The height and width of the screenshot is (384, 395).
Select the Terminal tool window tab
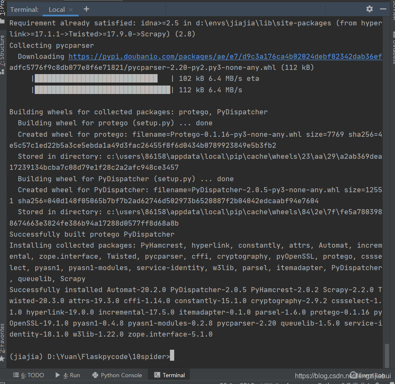[170, 375]
